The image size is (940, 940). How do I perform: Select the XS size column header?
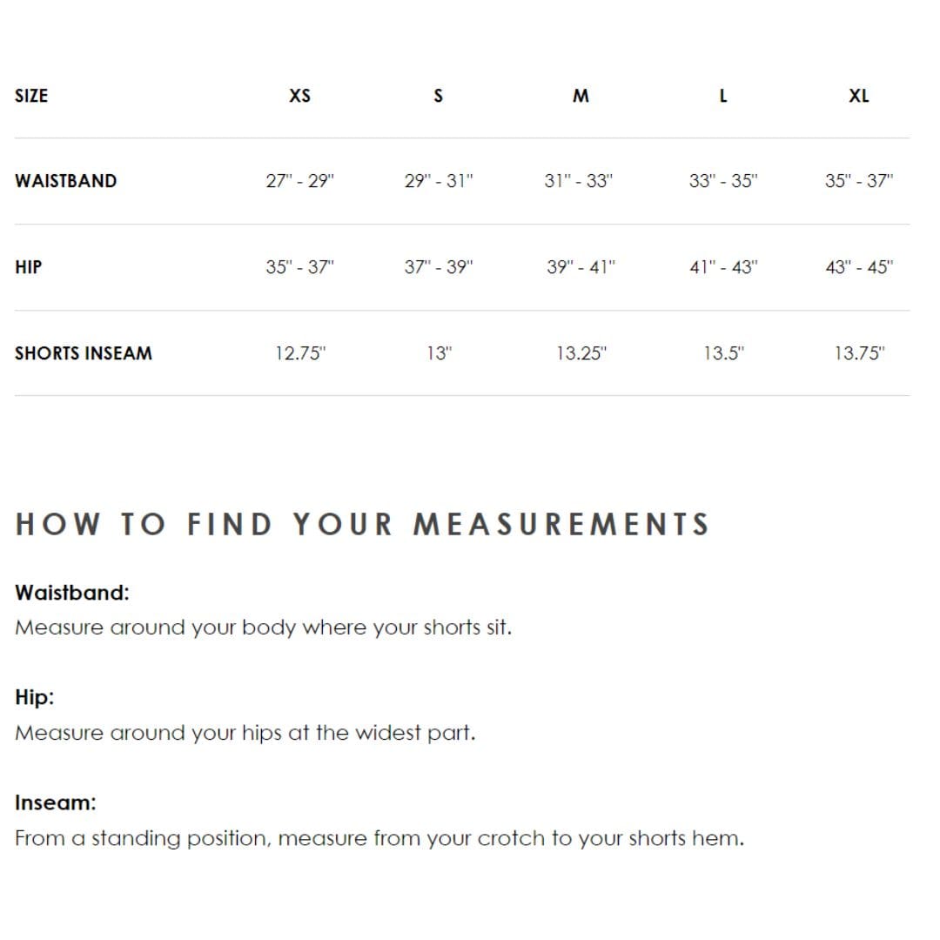299,96
